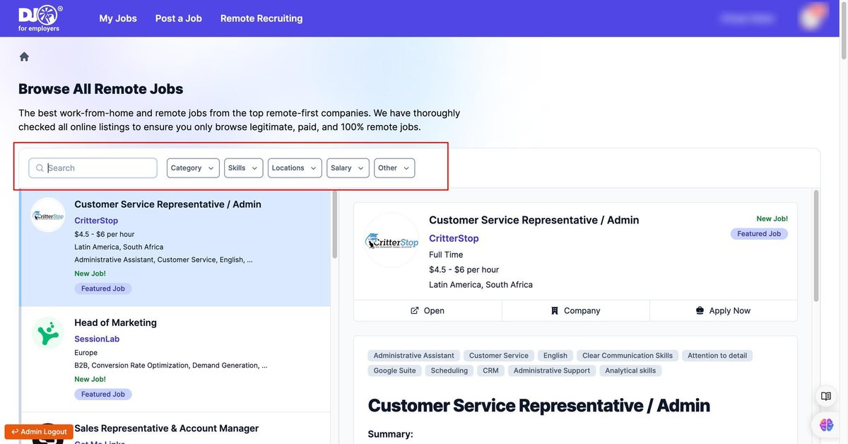Click 'Full Time' in job details
The width and height of the screenshot is (848, 444).
[446, 255]
